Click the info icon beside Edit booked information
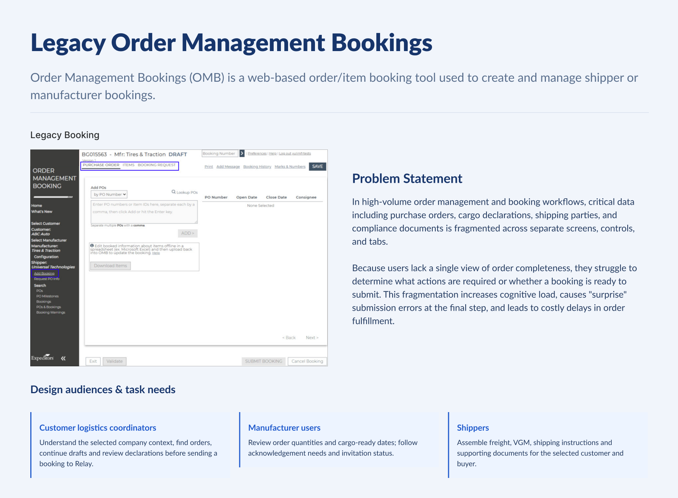 pos(92,246)
